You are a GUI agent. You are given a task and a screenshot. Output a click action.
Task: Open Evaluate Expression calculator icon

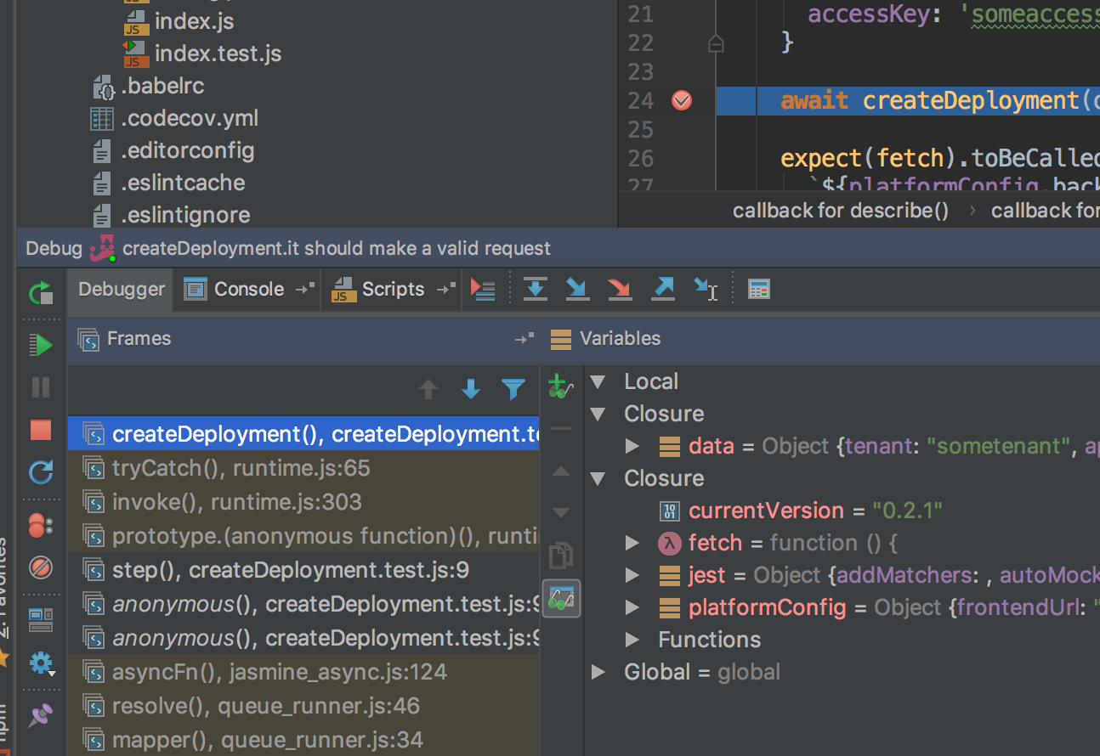click(758, 290)
